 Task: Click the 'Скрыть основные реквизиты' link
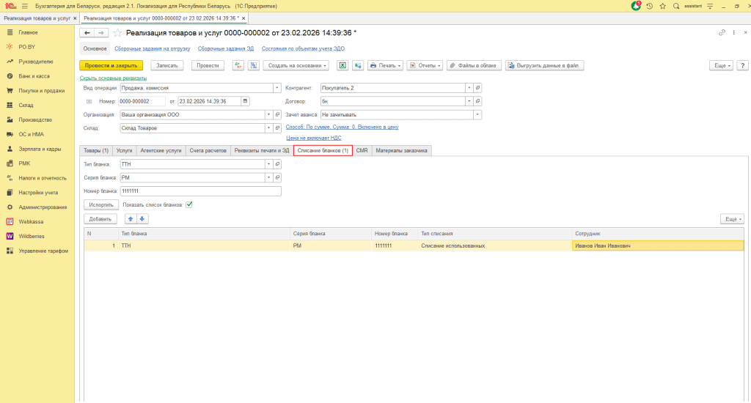pyautogui.click(x=113, y=78)
